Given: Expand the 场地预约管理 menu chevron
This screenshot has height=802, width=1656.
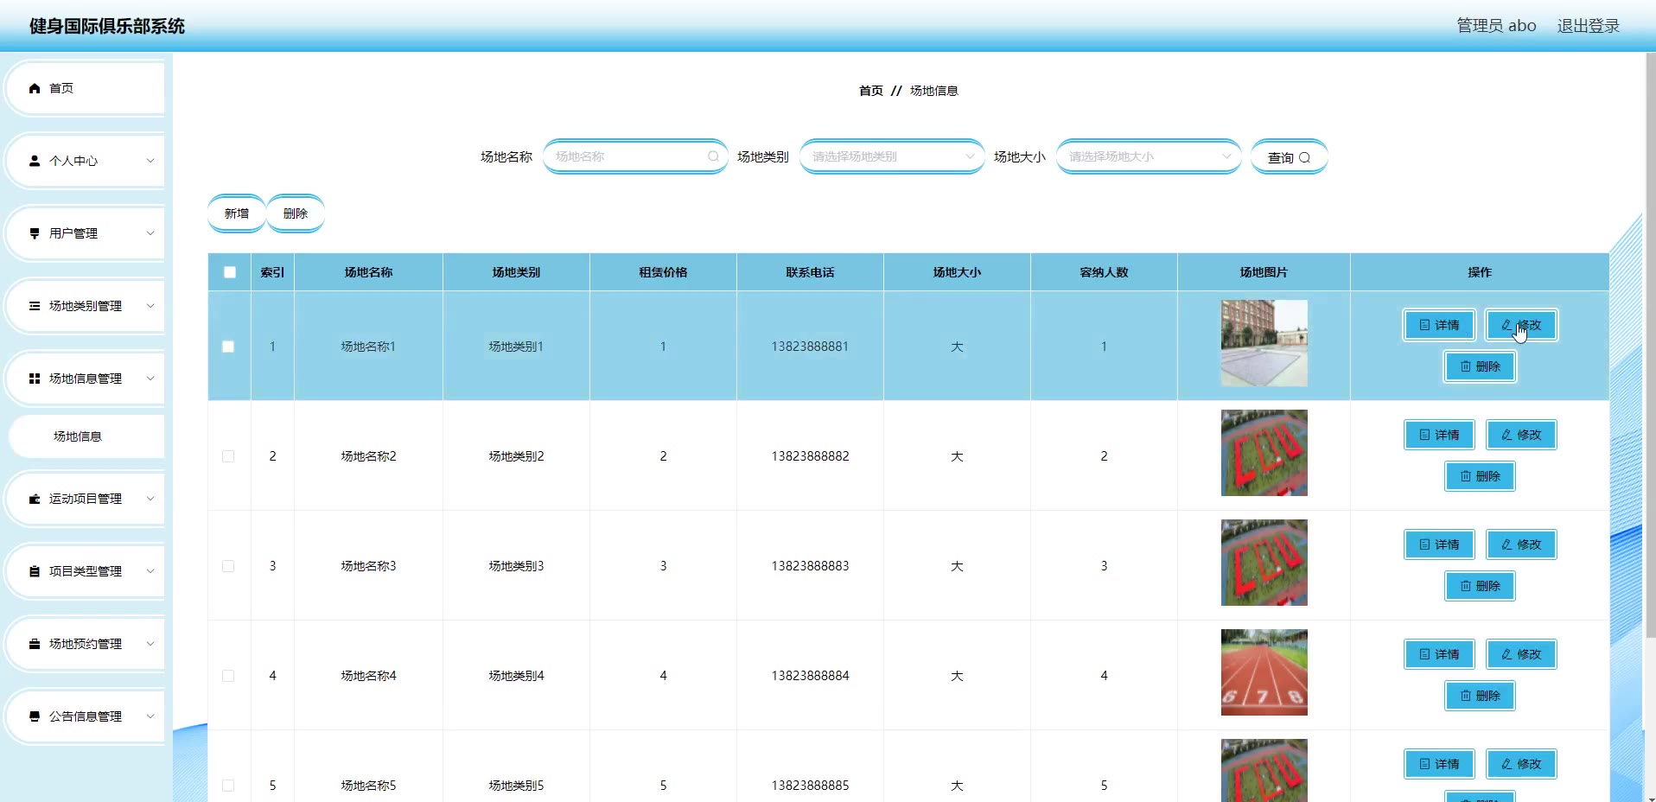Looking at the screenshot, I should pyautogui.click(x=150, y=644).
